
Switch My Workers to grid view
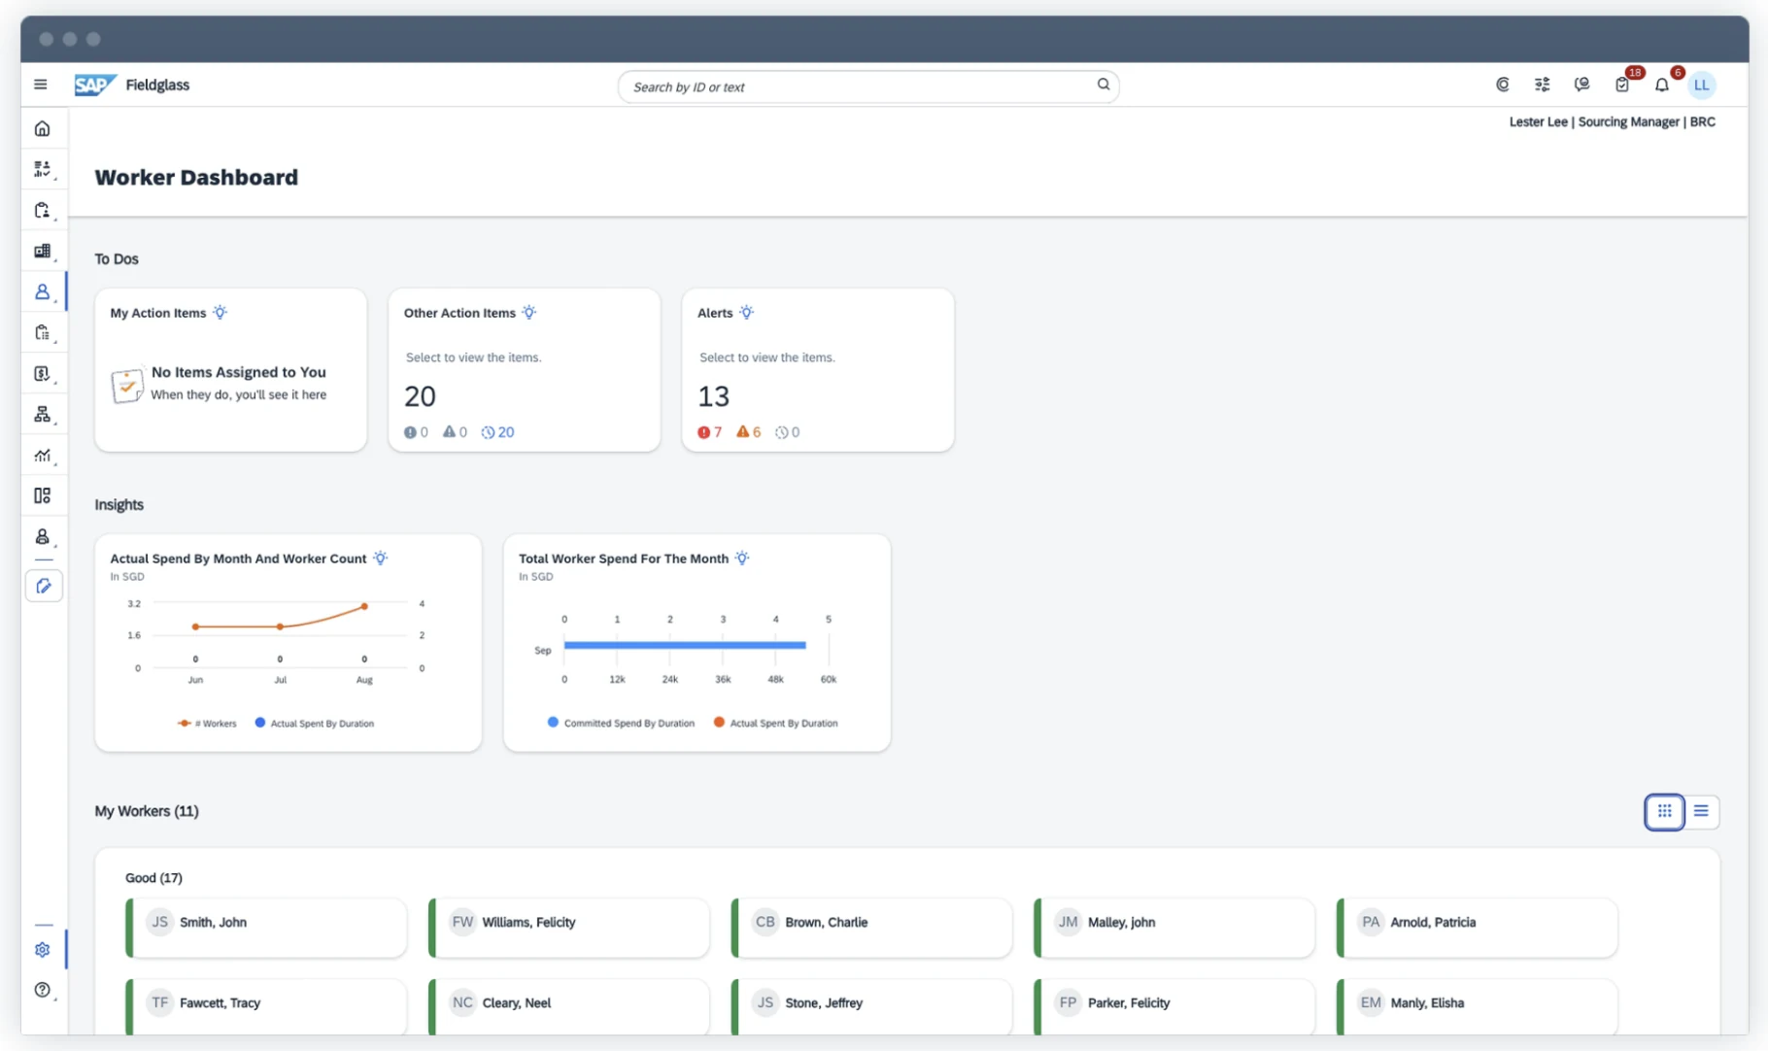tap(1664, 811)
